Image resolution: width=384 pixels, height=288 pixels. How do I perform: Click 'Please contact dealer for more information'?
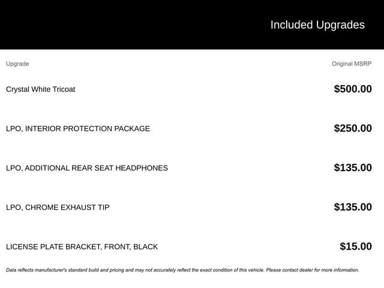click(312, 270)
